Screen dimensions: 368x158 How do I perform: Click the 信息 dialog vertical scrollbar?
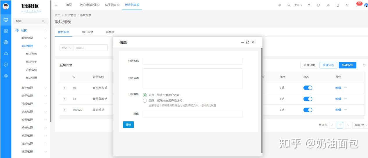pyautogui.click(x=261, y=101)
